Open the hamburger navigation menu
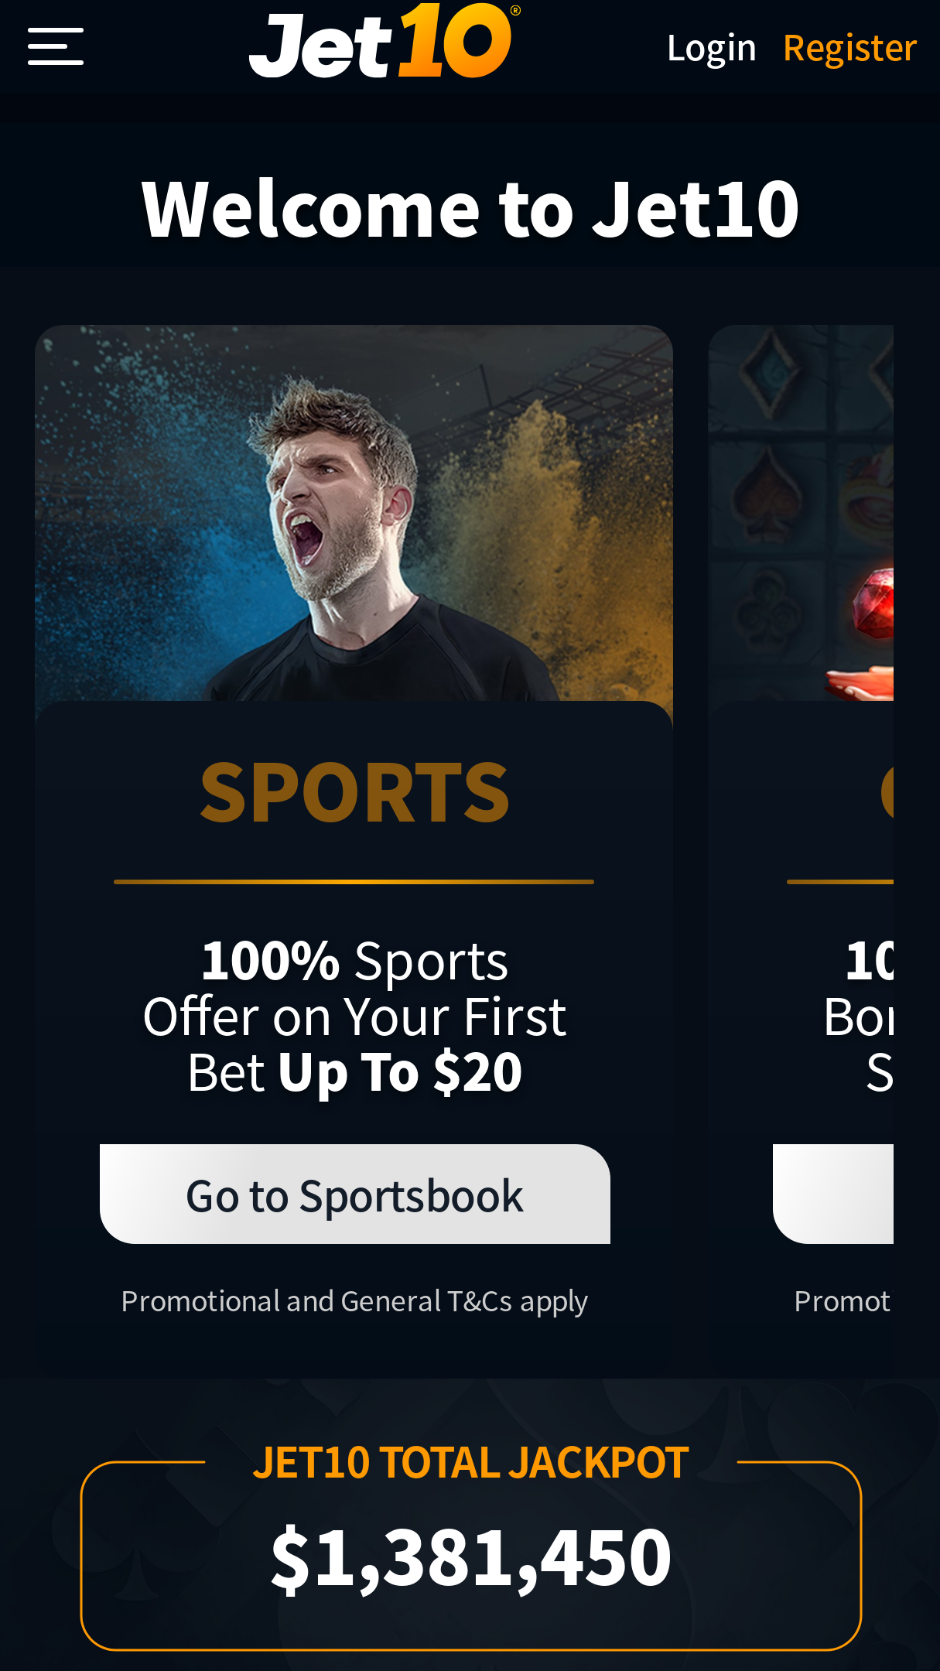The width and height of the screenshot is (940, 1671). coord(56,46)
